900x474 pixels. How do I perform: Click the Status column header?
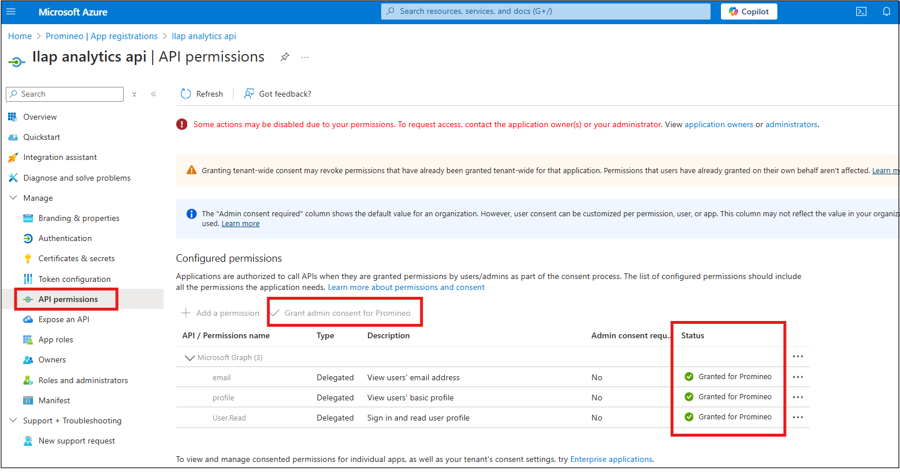(693, 335)
